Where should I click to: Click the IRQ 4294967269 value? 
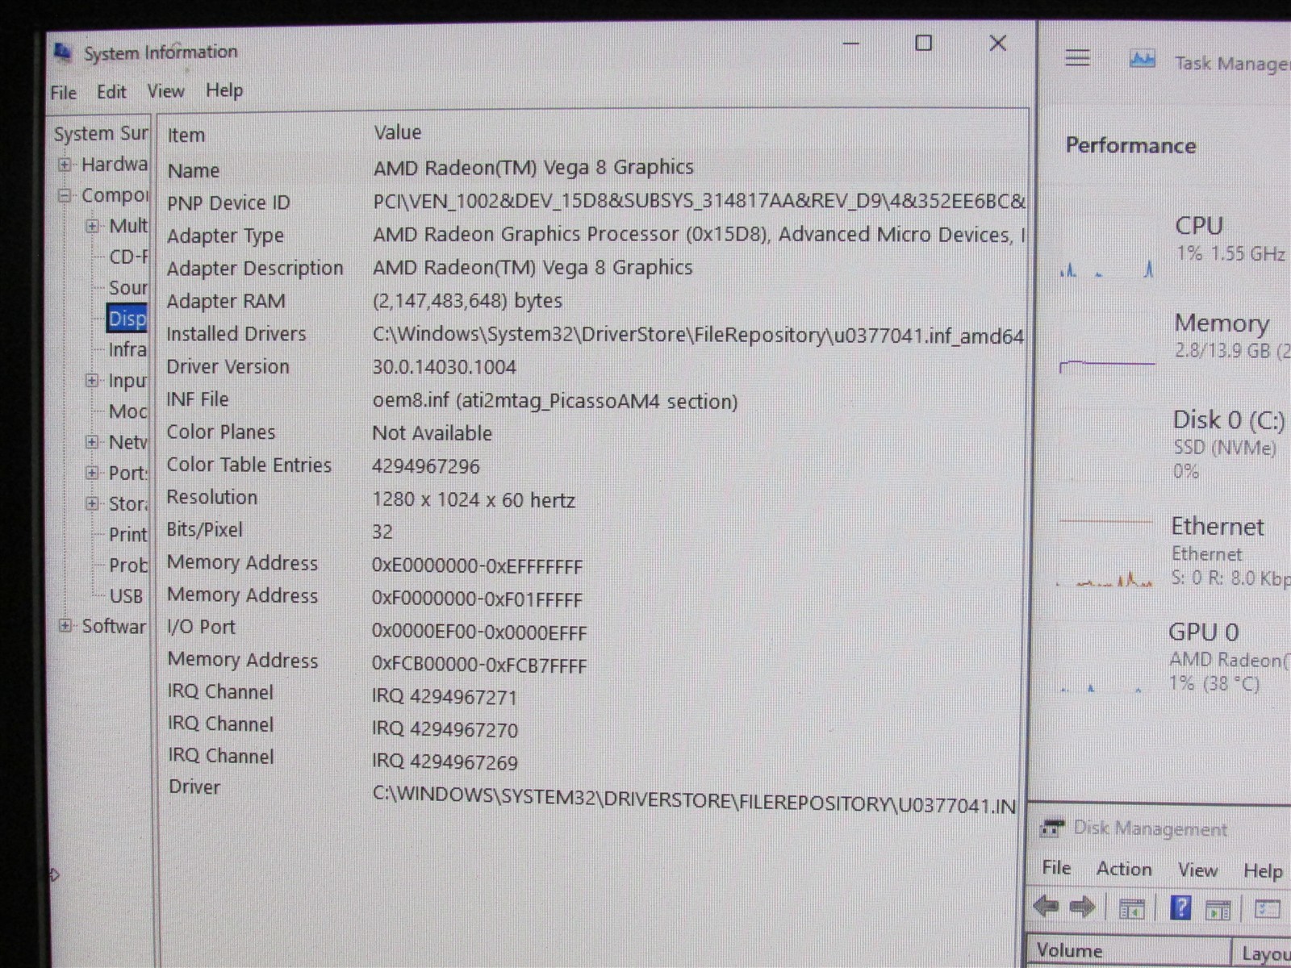445,762
